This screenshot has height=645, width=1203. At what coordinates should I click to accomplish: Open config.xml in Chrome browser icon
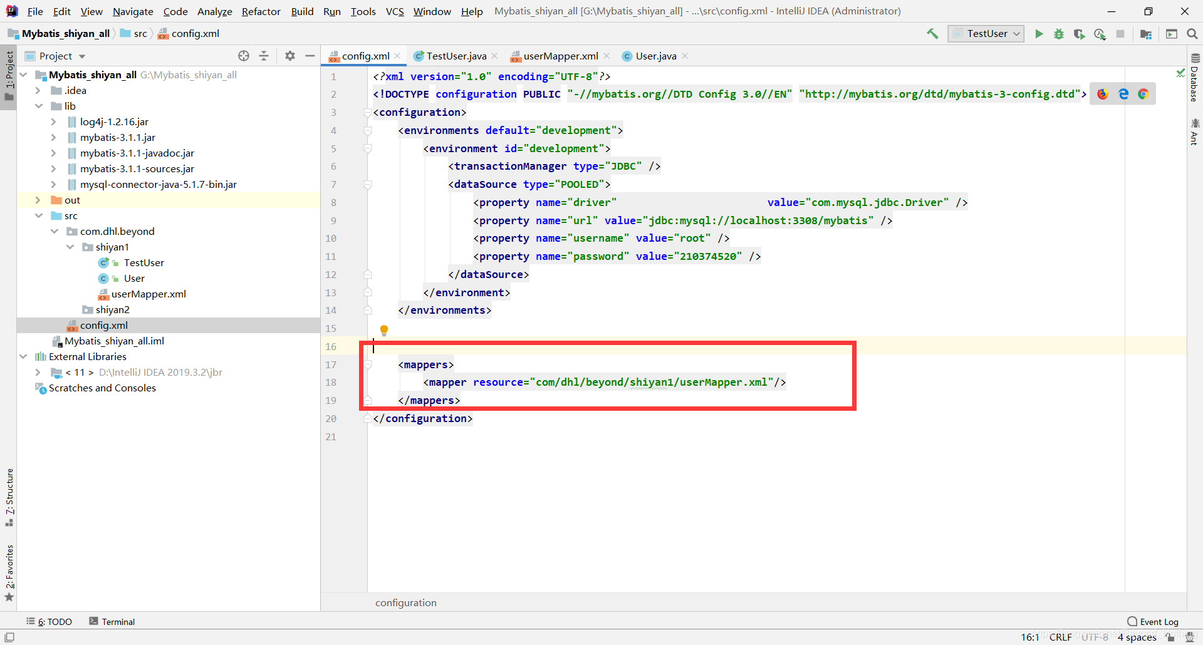(1143, 94)
